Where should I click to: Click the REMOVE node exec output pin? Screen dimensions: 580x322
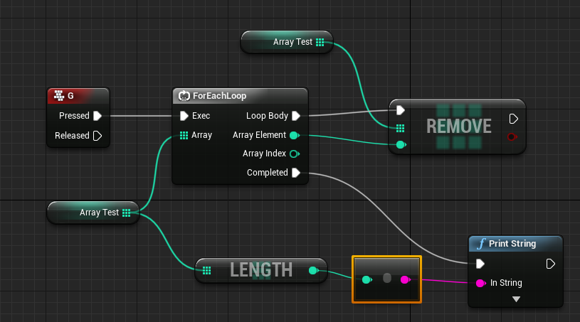(513, 119)
